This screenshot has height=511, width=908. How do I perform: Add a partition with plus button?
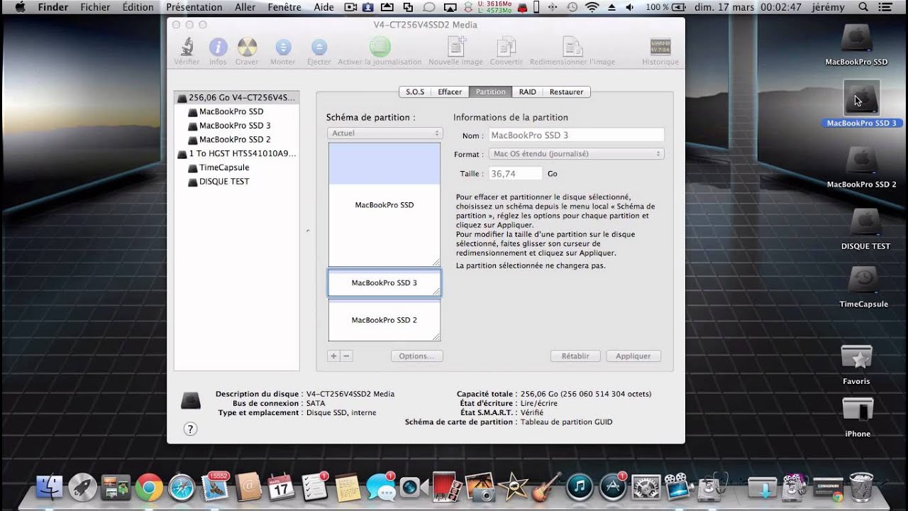click(333, 356)
